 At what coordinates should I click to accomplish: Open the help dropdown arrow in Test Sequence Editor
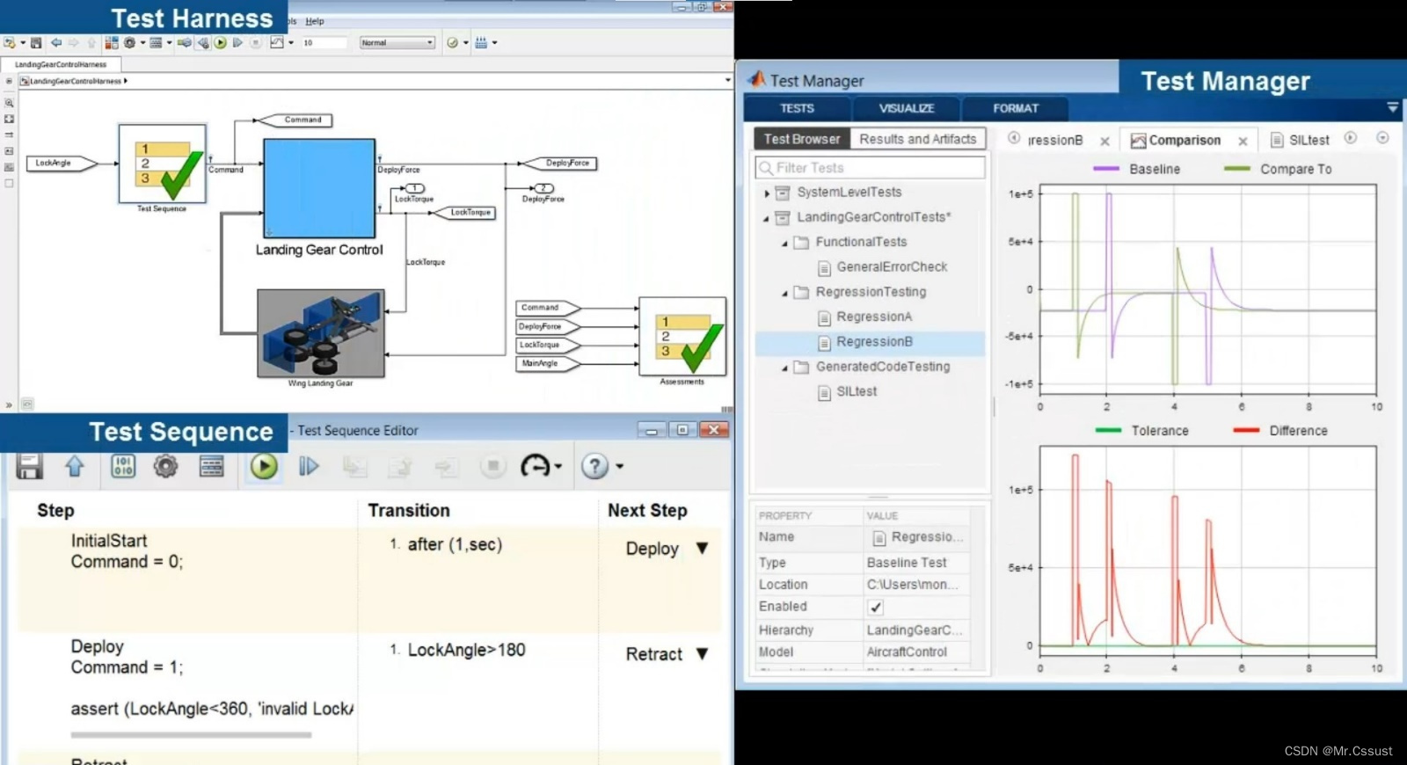pyautogui.click(x=619, y=467)
